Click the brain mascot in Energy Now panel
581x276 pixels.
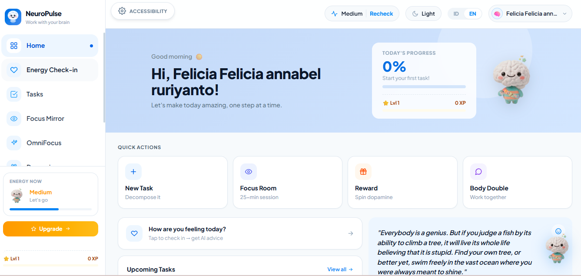tap(17, 196)
